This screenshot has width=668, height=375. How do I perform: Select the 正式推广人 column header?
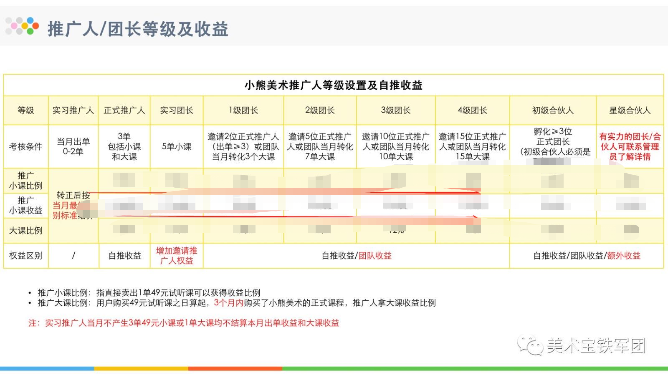[x=124, y=111]
